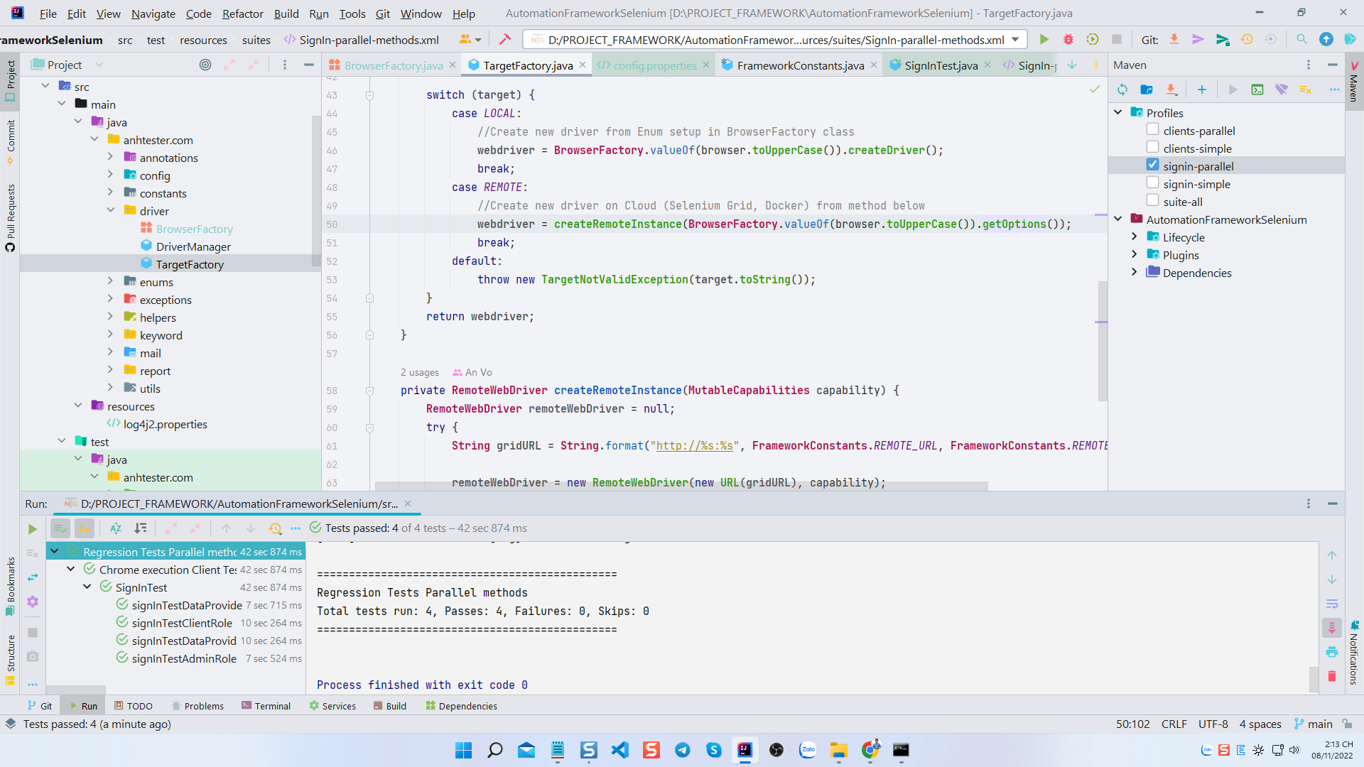This screenshot has width=1364, height=767.
Task: Uncheck signin-parallel Maven profile
Action: (x=1152, y=165)
